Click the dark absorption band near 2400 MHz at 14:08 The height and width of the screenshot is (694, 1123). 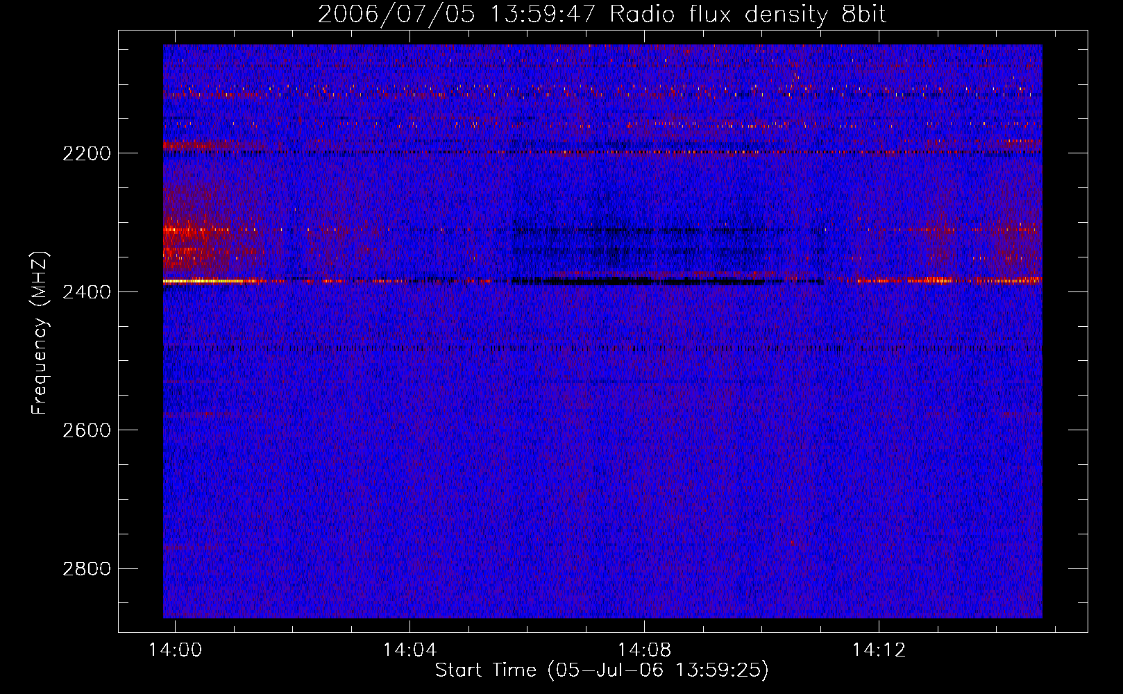639,282
